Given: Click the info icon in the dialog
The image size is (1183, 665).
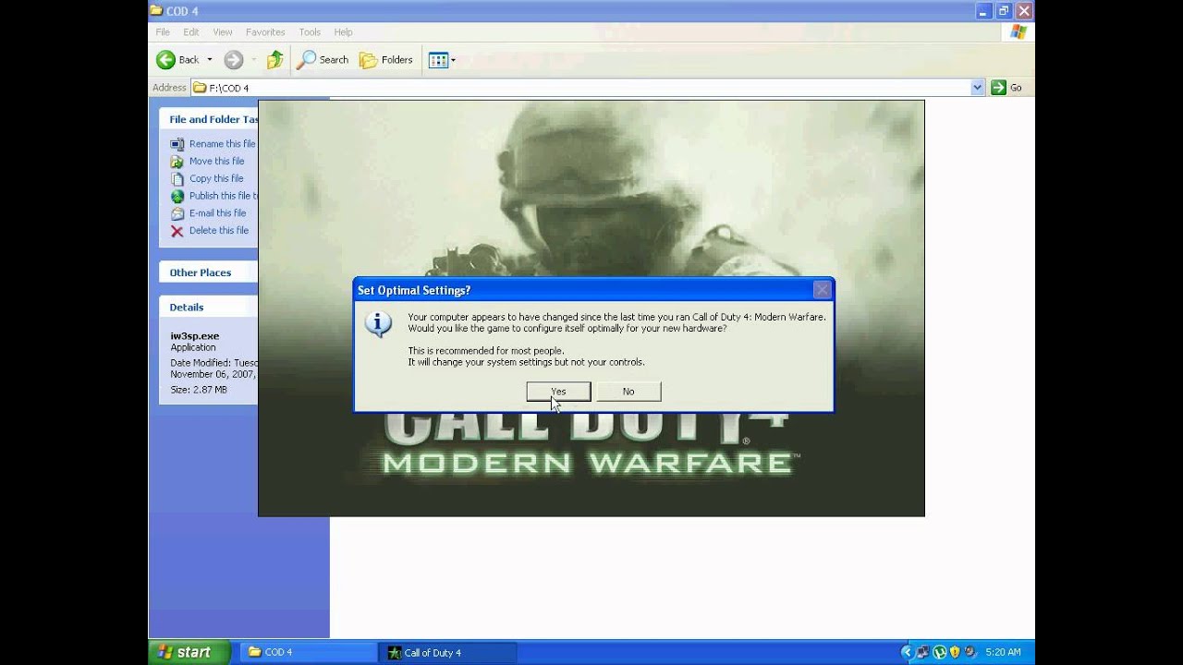Looking at the screenshot, I should (378, 324).
